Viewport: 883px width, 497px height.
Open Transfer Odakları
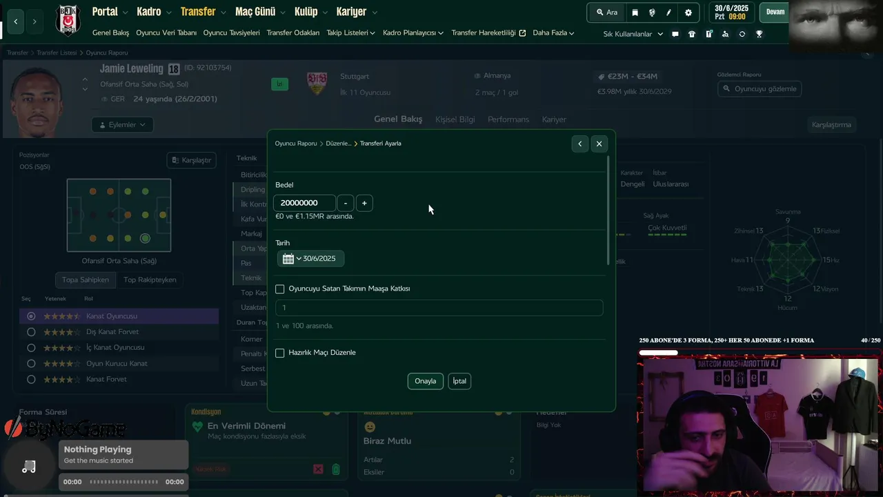[x=293, y=32]
